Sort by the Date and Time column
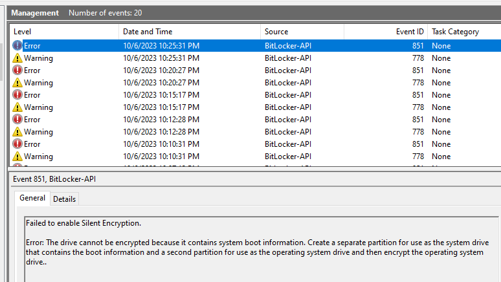501x282 pixels. pos(189,32)
